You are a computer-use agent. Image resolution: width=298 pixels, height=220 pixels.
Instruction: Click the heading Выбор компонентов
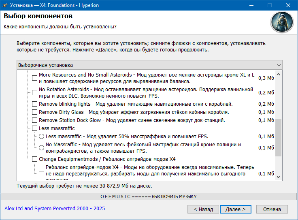(38, 16)
